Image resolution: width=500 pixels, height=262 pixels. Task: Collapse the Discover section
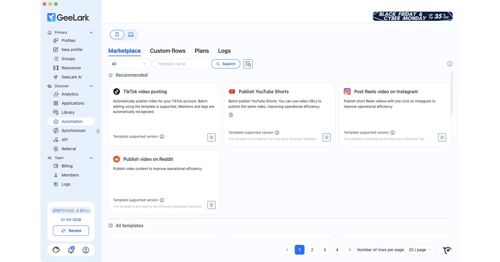(91, 86)
